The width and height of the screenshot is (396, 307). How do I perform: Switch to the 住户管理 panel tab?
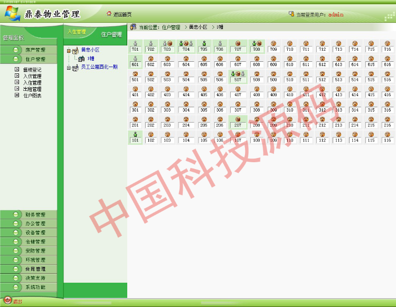111,35
